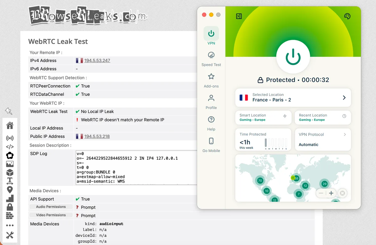Viewport: 376px width, 245px height.
Task: Open the brick wall firewall icon
Action: coord(10,215)
